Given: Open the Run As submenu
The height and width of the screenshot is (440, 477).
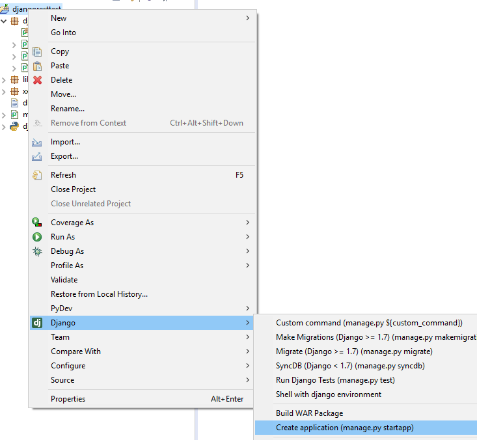Looking at the screenshot, I should point(142,237).
